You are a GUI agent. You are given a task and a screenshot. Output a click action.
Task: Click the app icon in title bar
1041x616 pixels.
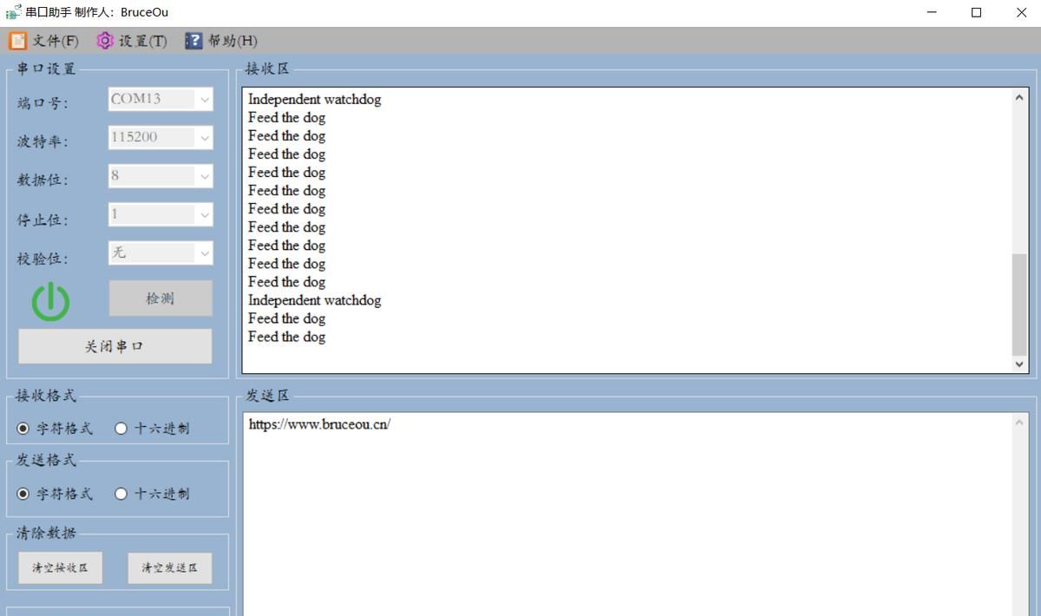(13, 12)
